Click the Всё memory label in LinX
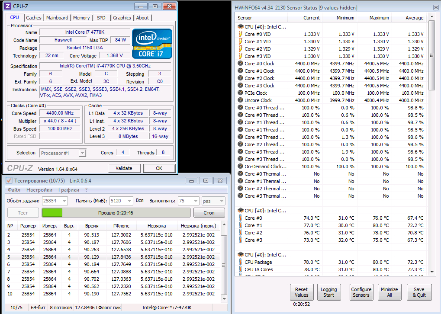 pyautogui.click(x=140, y=200)
